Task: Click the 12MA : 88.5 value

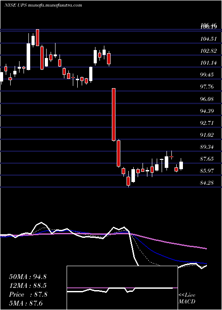Action: pos(28,286)
